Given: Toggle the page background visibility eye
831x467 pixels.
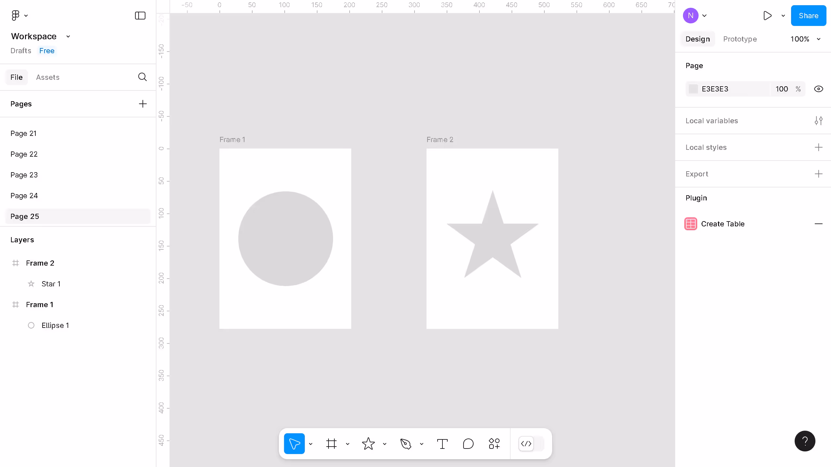Looking at the screenshot, I should click(818, 89).
